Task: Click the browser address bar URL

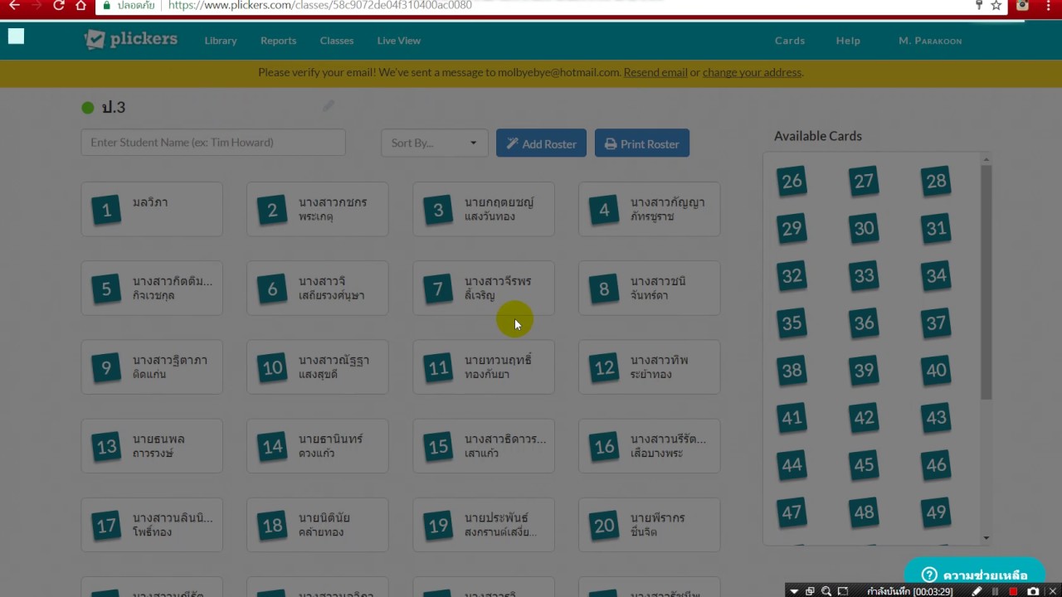Action: (x=319, y=6)
